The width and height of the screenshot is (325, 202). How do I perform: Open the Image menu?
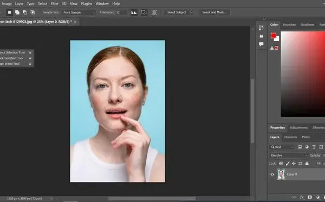(6, 4)
